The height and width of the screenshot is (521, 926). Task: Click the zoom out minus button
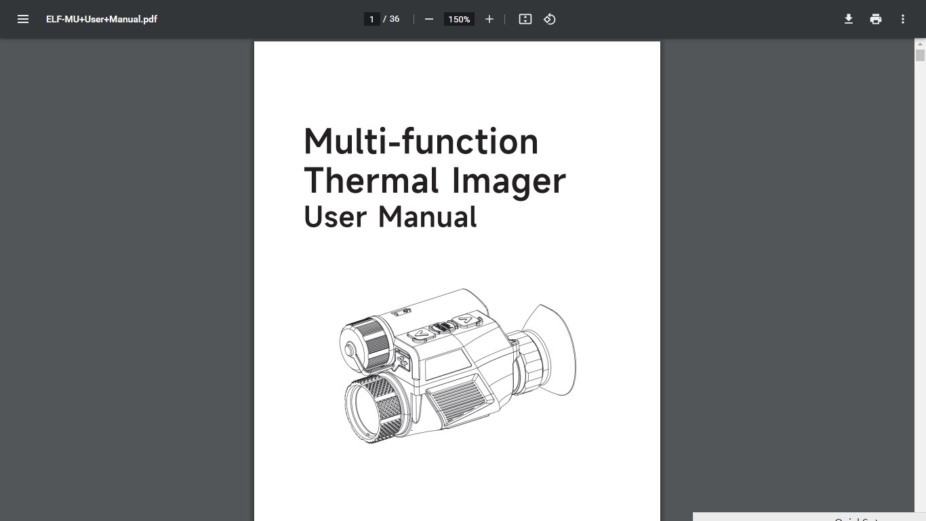pos(428,19)
